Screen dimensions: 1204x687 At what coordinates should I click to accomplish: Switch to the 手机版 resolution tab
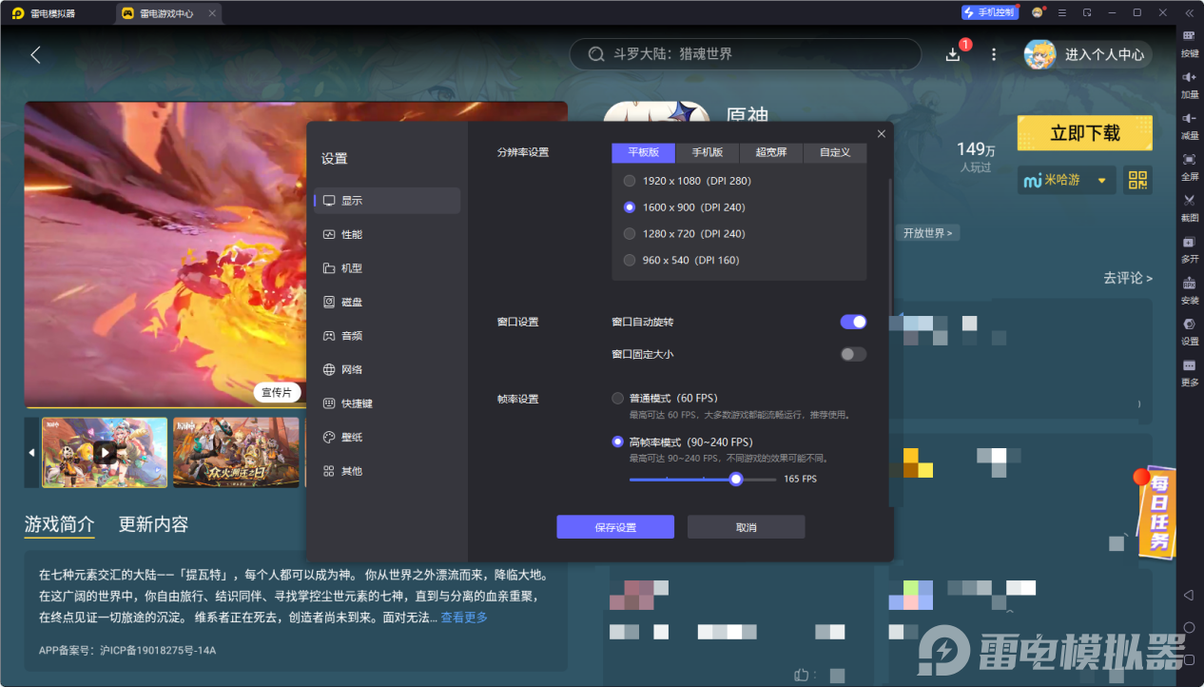tap(707, 152)
